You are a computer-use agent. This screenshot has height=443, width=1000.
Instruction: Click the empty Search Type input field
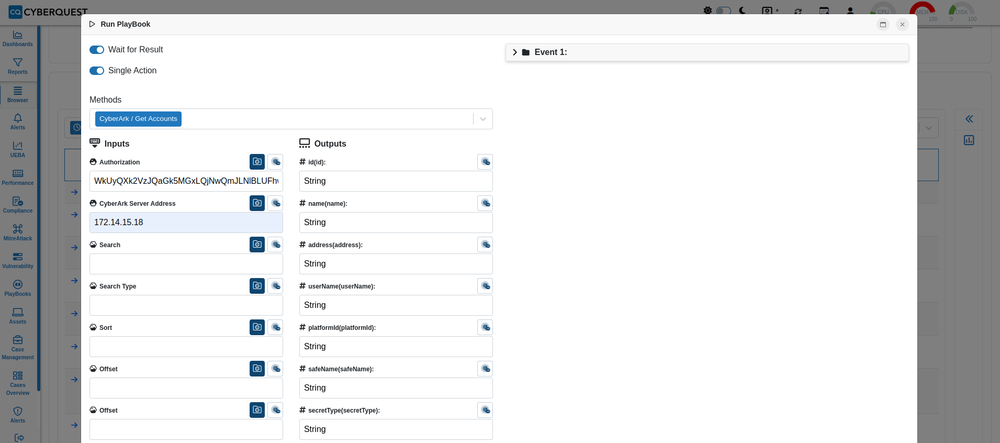point(186,305)
